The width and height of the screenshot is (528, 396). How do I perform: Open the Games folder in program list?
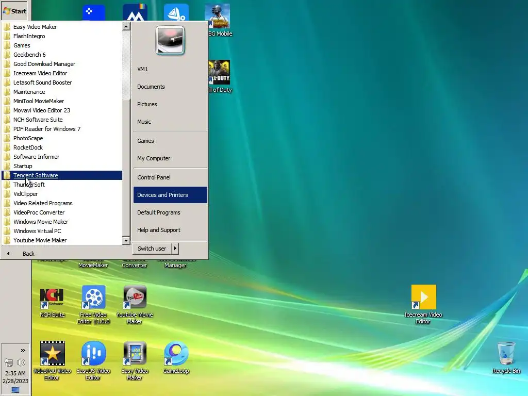(62, 45)
